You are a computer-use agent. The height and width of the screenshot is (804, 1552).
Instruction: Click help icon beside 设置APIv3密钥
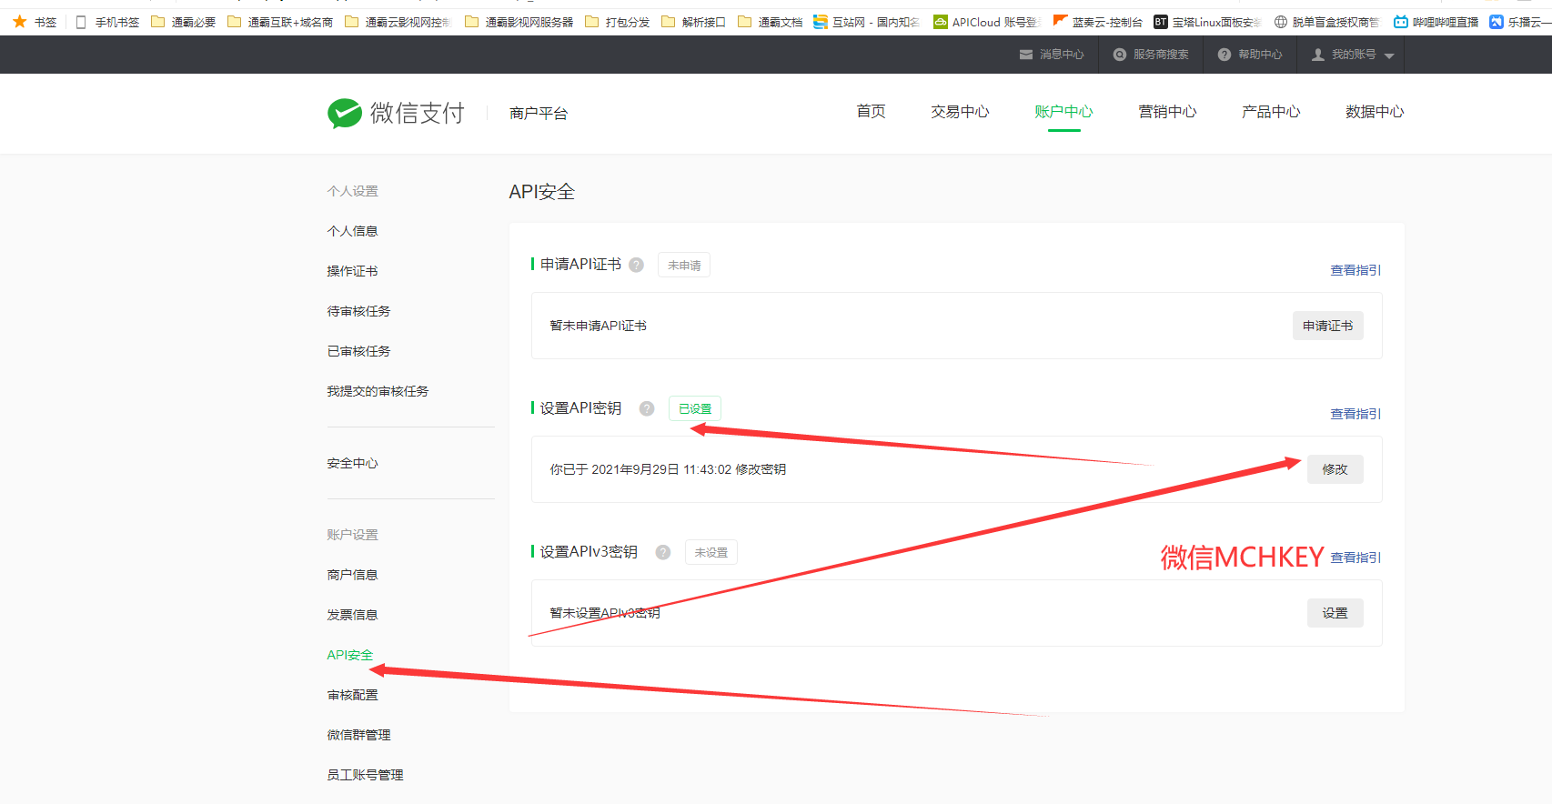663,552
